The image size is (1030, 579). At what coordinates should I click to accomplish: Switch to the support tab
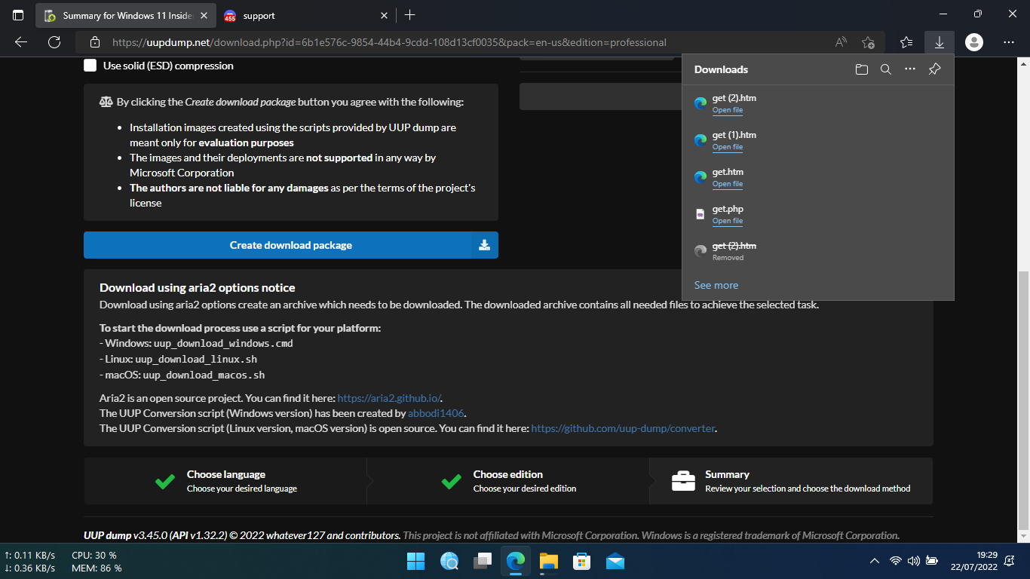[x=305, y=15]
